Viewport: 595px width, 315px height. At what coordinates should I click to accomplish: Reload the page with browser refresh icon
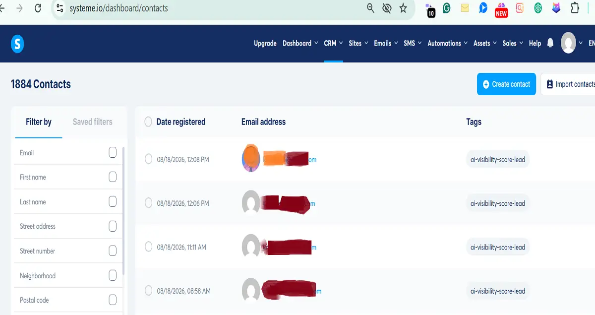[x=38, y=8]
